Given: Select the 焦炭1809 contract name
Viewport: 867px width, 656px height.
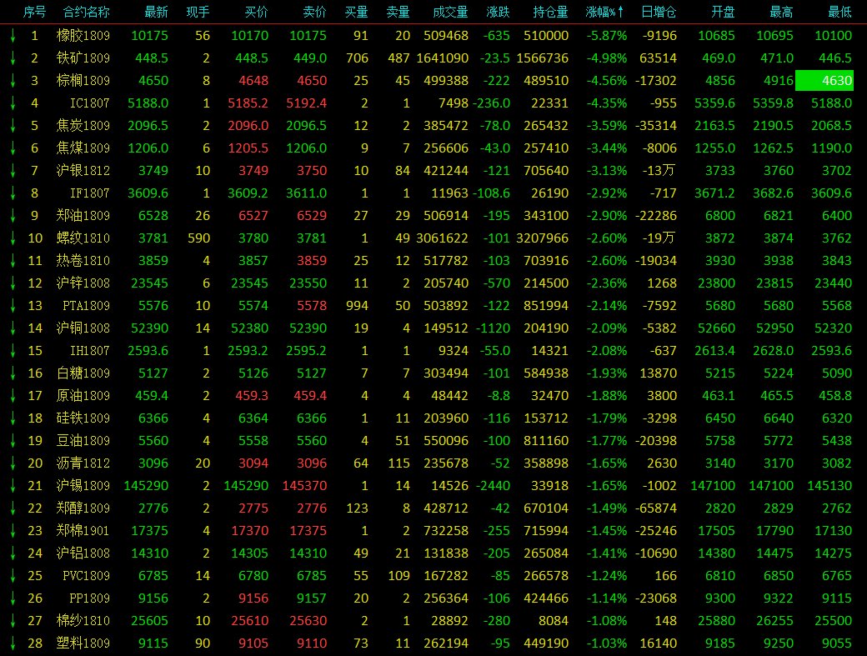Looking at the screenshot, I should point(83,126).
